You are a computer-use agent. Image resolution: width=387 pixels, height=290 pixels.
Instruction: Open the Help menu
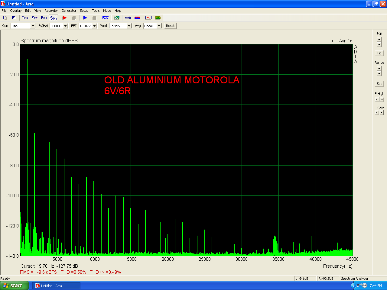(x=118, y=11)
